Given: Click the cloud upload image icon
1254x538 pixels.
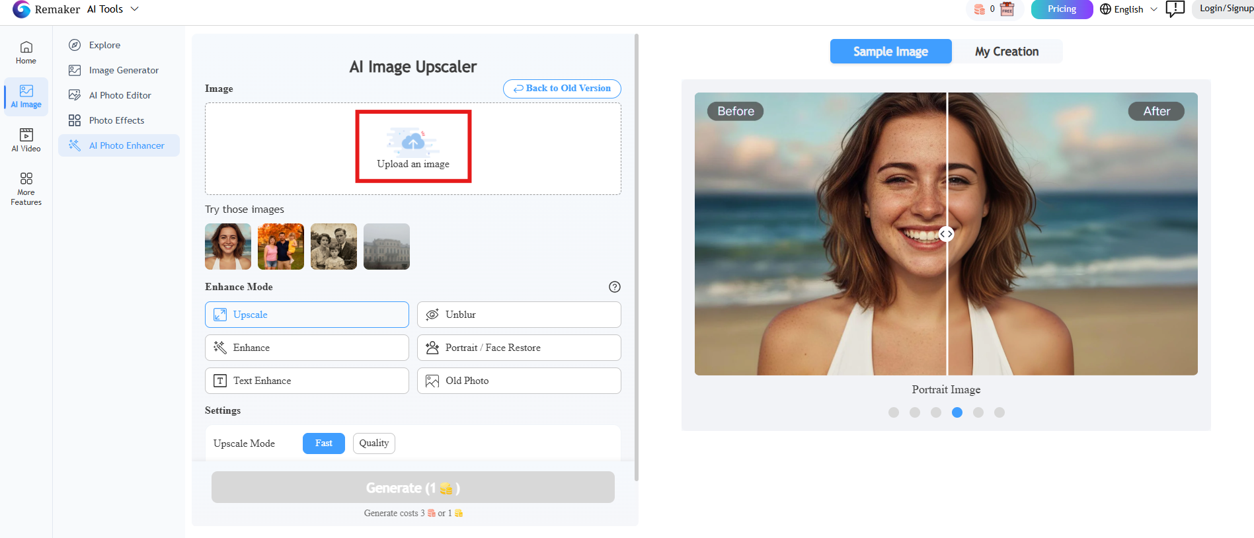Looking at the screenshot, I should (413, 141).
